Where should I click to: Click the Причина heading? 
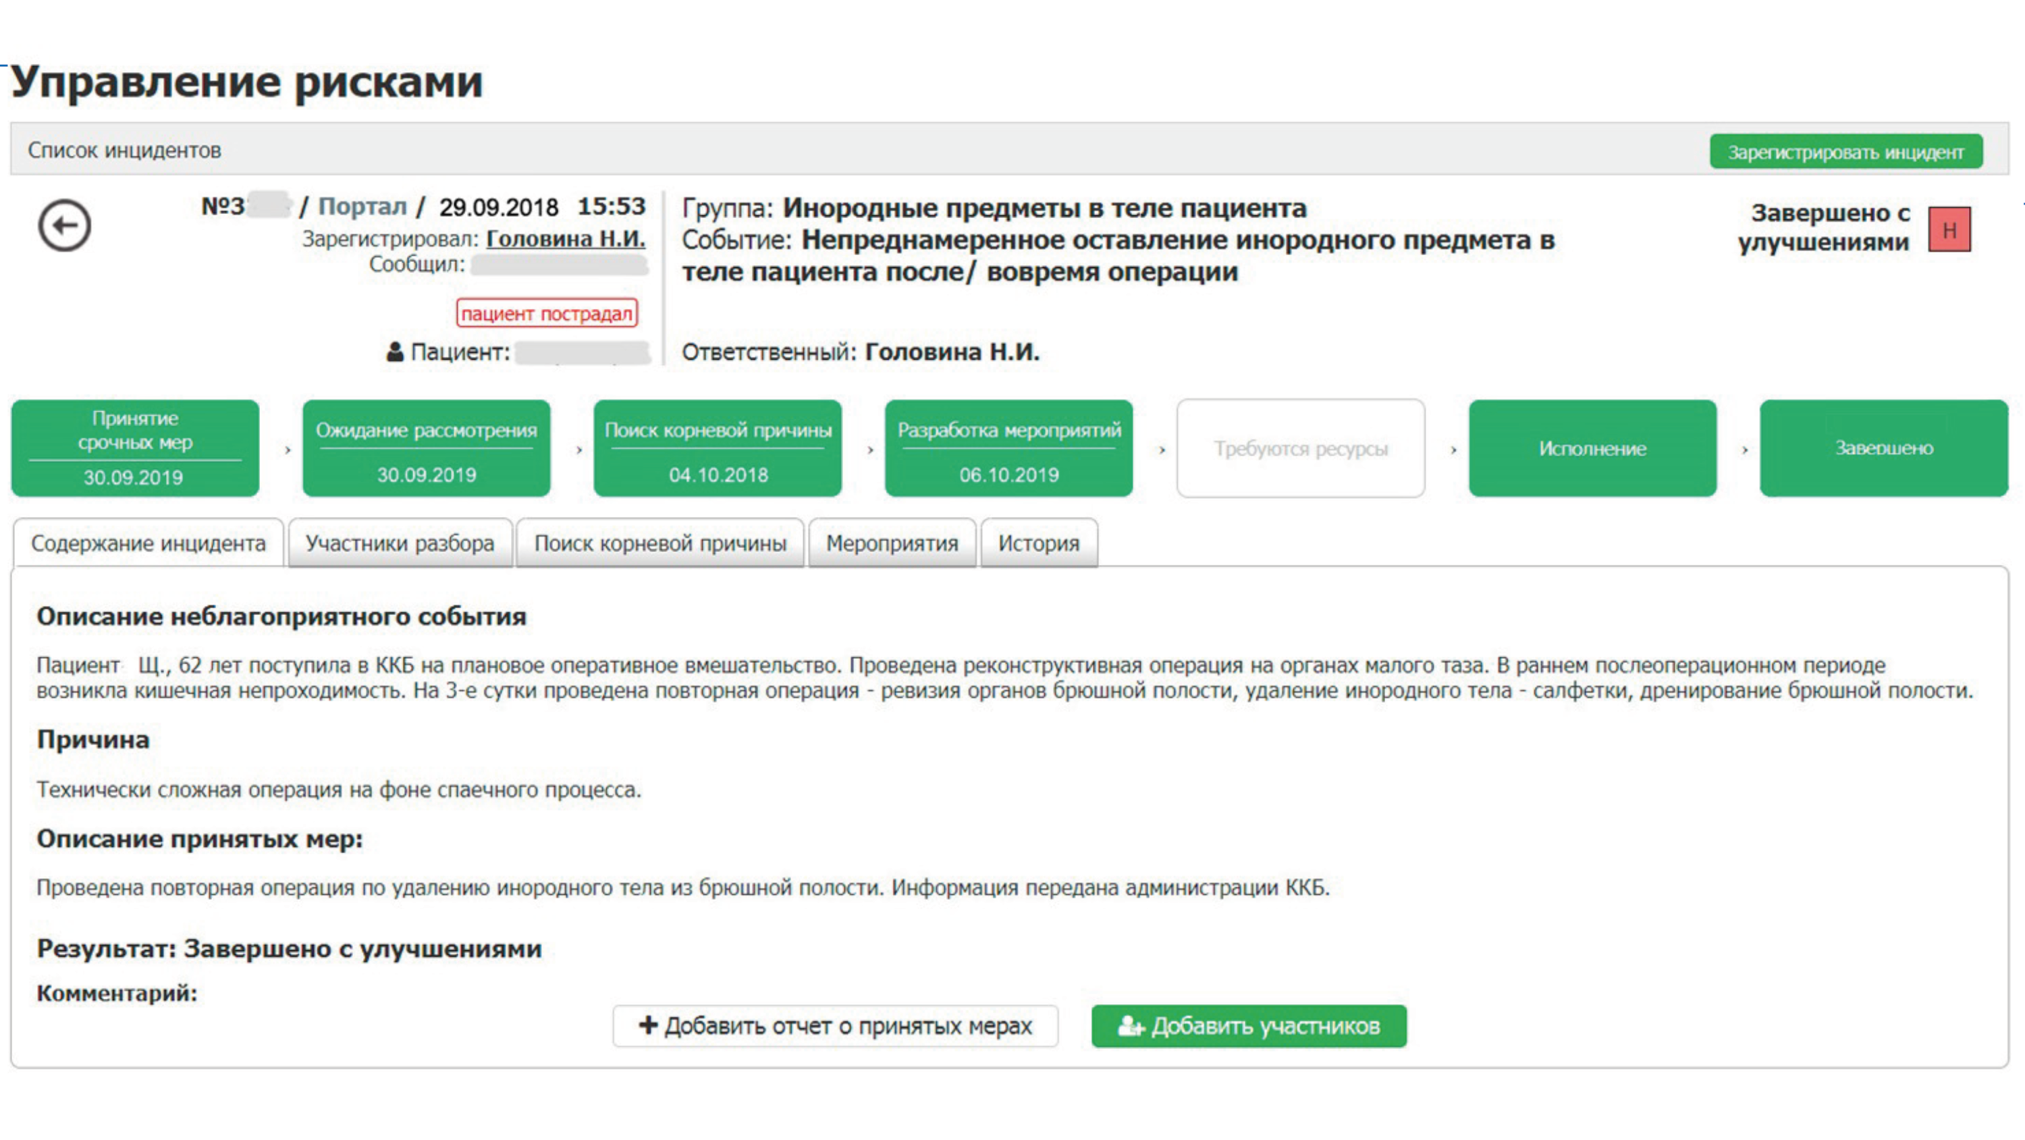point(92,740)
